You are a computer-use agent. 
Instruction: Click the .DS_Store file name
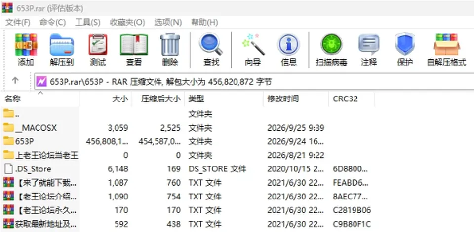click(x=33, y=169)
